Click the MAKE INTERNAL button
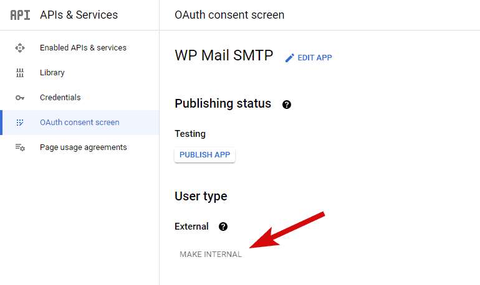This screenshot has height=285, width=480. click(211, 255)
